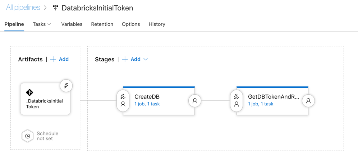Open pre-deployment conditions for GetDBTokenAndR stage
The height and width of the screenshot is (161, 358).
tap(237, 100)
